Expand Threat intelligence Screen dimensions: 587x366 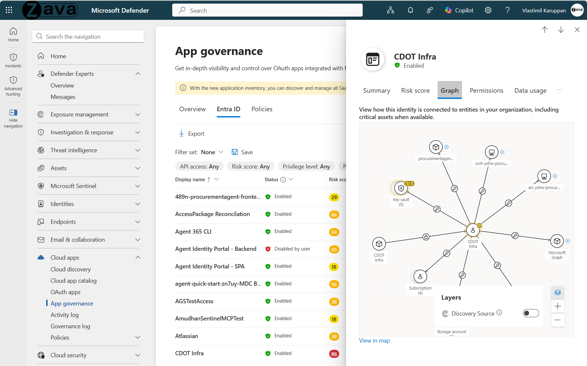[x=138, y=150]
